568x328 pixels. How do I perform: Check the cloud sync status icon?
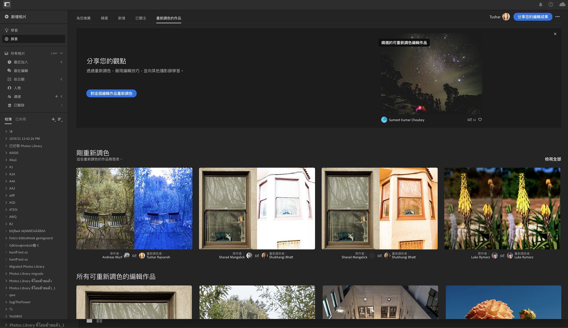click(x=562, y=4)
